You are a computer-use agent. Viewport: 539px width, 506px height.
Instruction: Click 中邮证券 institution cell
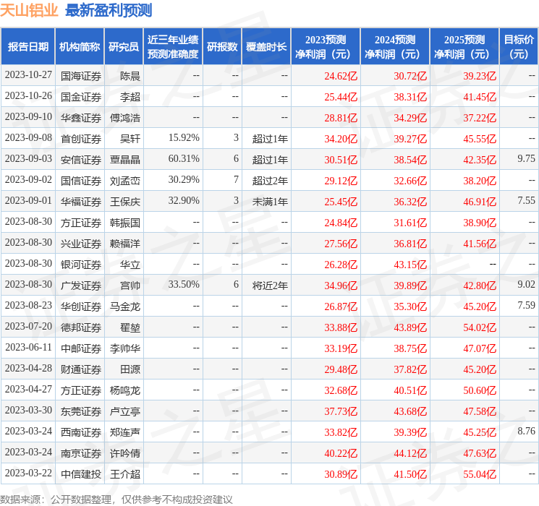point(81,348)
